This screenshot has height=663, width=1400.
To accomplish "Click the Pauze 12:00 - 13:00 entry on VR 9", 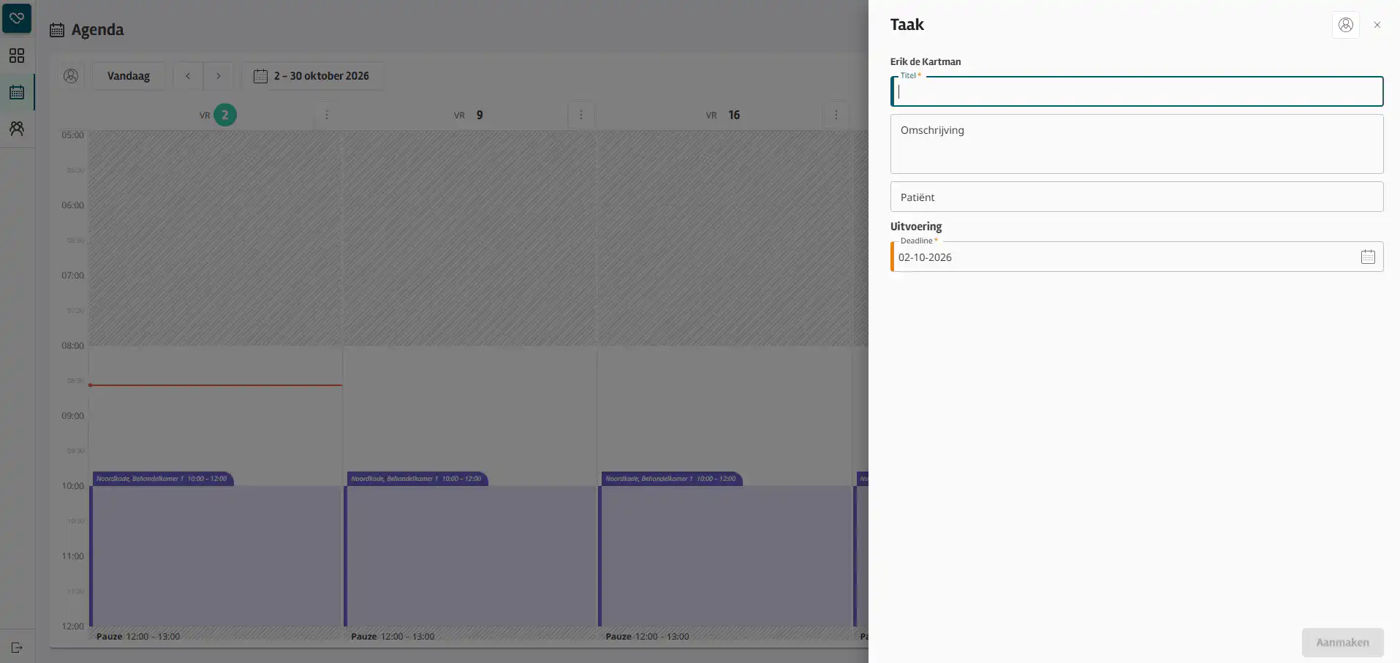I will pos(393,637).
